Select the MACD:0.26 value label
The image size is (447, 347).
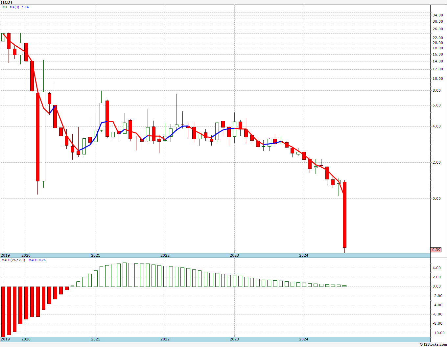[37, 260]
